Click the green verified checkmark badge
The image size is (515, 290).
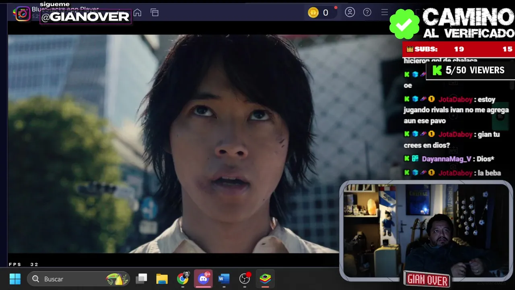[404, 24]
